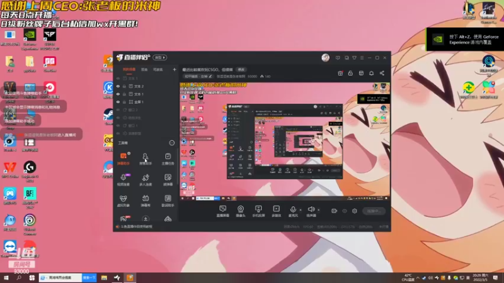This screenshot has width=504, height=283.
Task: Toggle visibility eye of 窗口 2 layer
Action: click(118, 110)
